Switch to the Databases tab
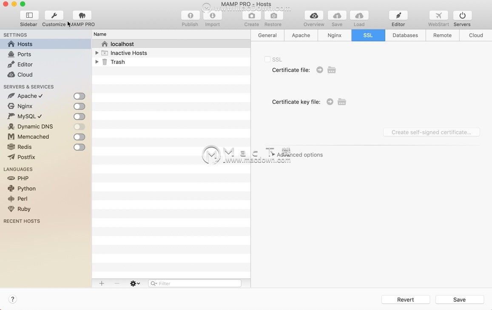 [405, 35]
